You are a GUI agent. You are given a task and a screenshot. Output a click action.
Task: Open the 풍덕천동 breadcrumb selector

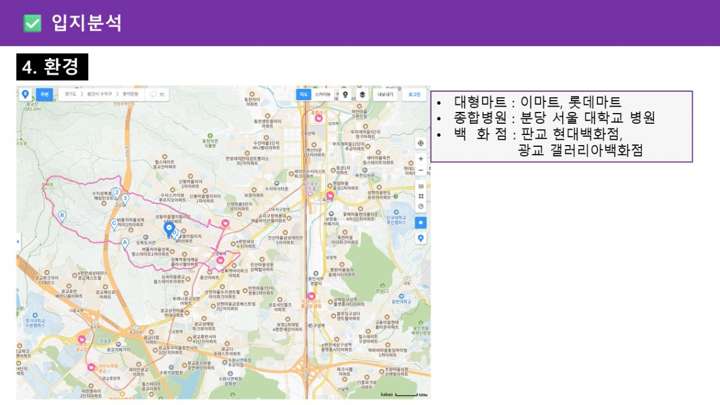click(131, 94)
